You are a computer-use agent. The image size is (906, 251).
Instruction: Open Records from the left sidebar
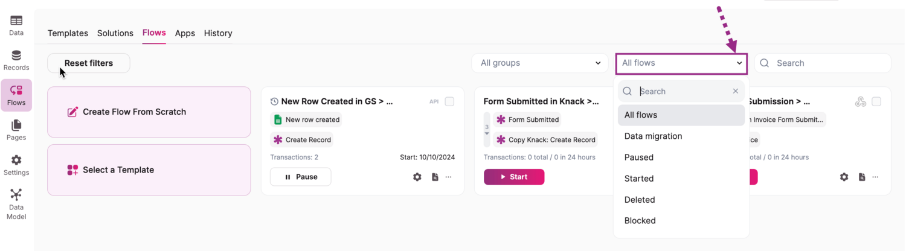[x=16, y=60]
